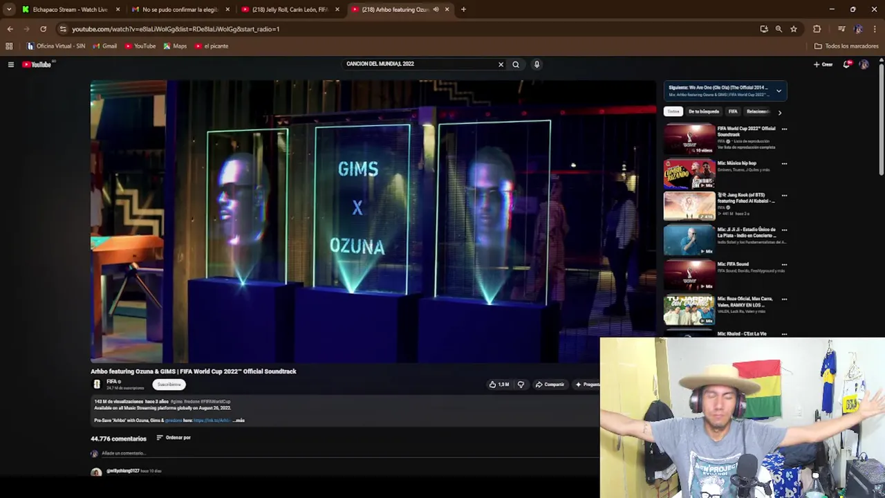Open FIFA World Cup 2022 Official Soundtrack playlist thumbnail
Viewport: 885px width, 498px height.
(689, 138)
